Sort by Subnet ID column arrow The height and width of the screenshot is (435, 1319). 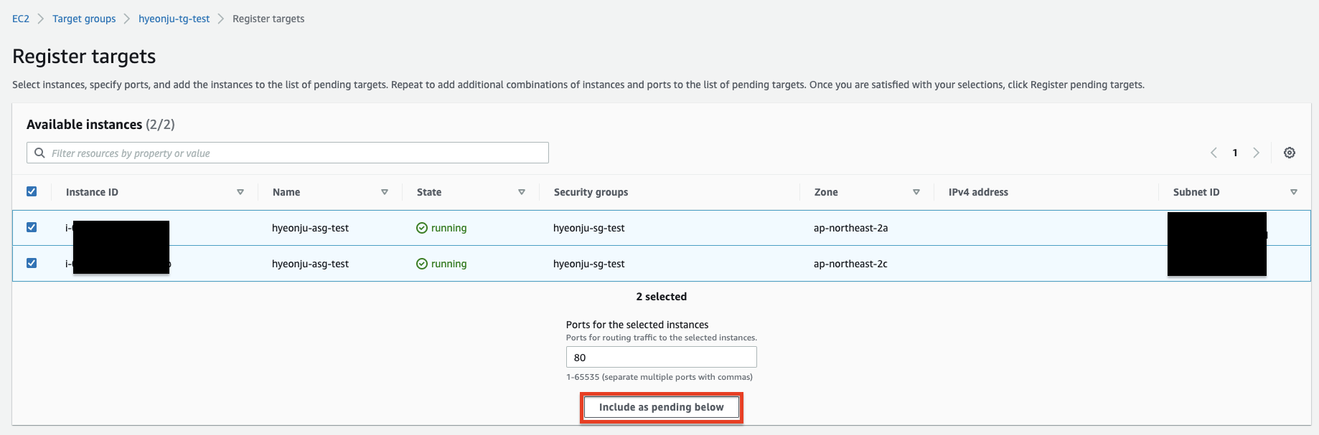tap(1294, 192)
